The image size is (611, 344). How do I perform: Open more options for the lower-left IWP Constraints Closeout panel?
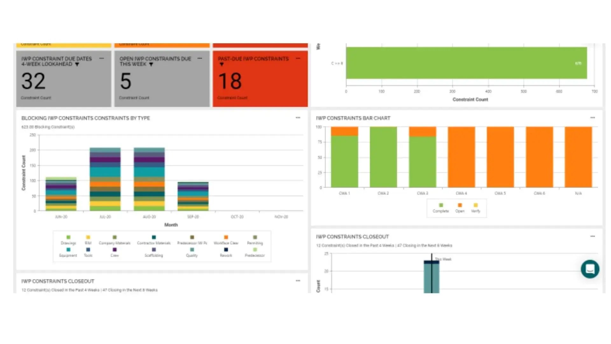click(x=298, y=281)
